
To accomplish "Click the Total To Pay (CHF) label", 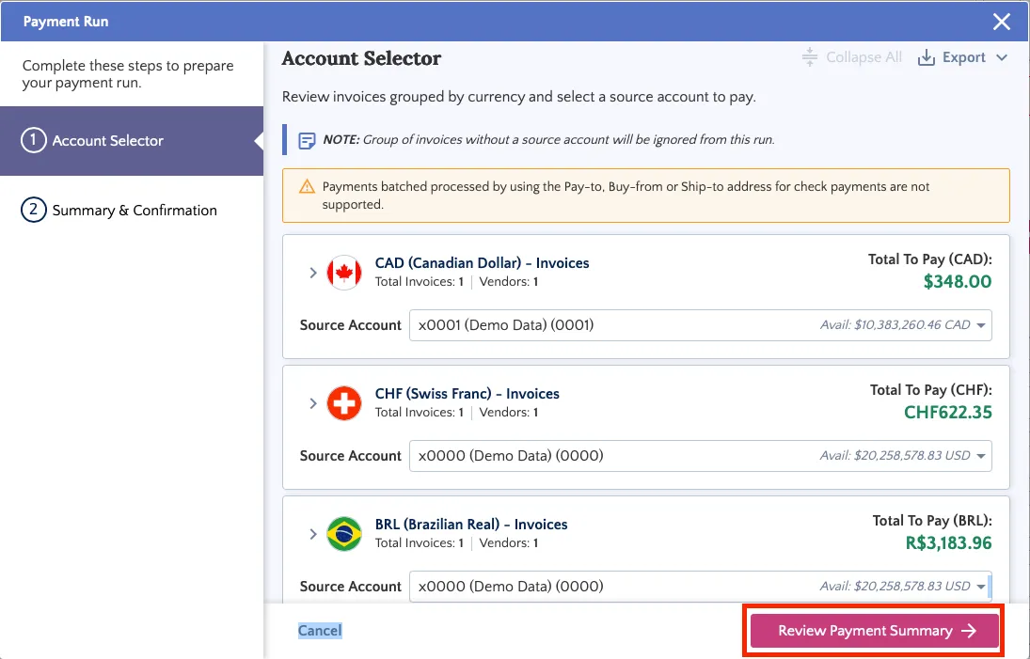I will [x=931, y=390].
